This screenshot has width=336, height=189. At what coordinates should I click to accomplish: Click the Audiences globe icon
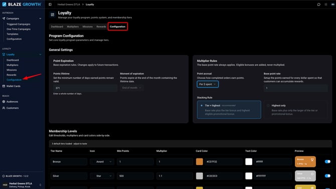tap(4, 101)
